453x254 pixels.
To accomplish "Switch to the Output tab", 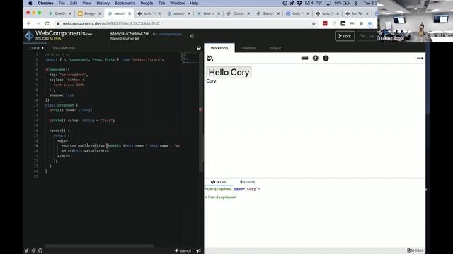I will coord(275,48).
